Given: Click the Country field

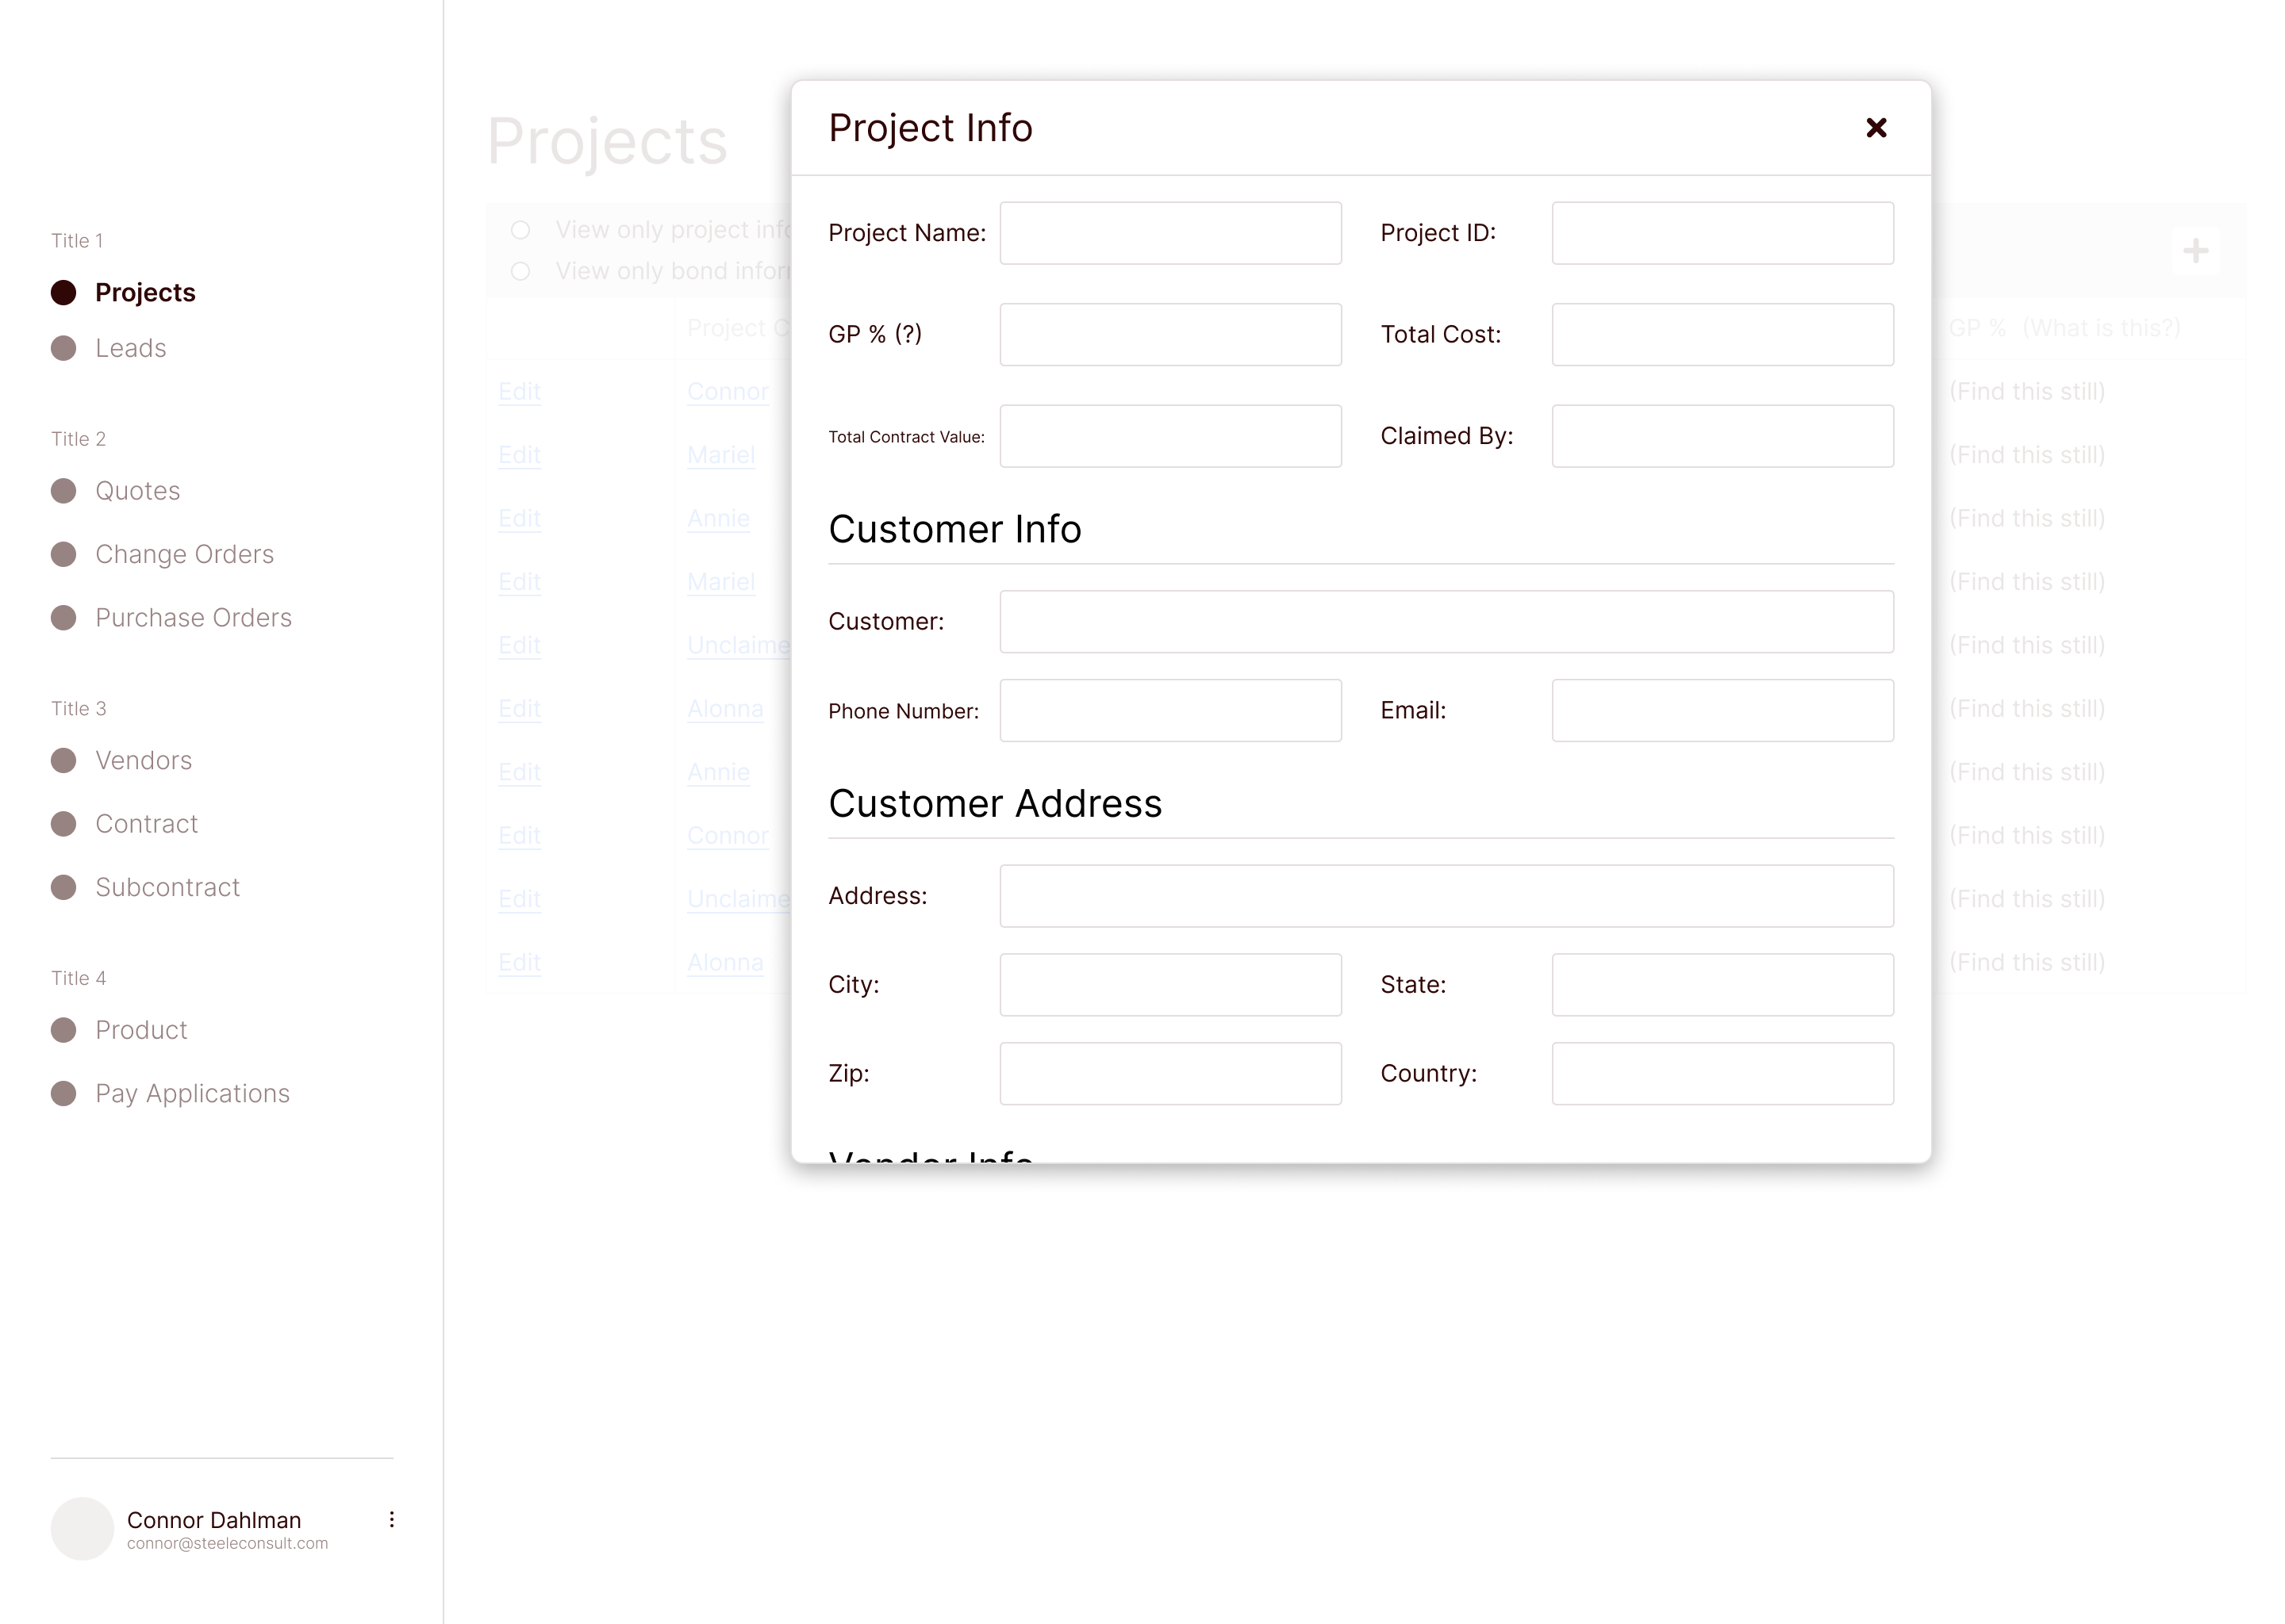Looking at the screenshot, I should [x=1722, y=1074].
